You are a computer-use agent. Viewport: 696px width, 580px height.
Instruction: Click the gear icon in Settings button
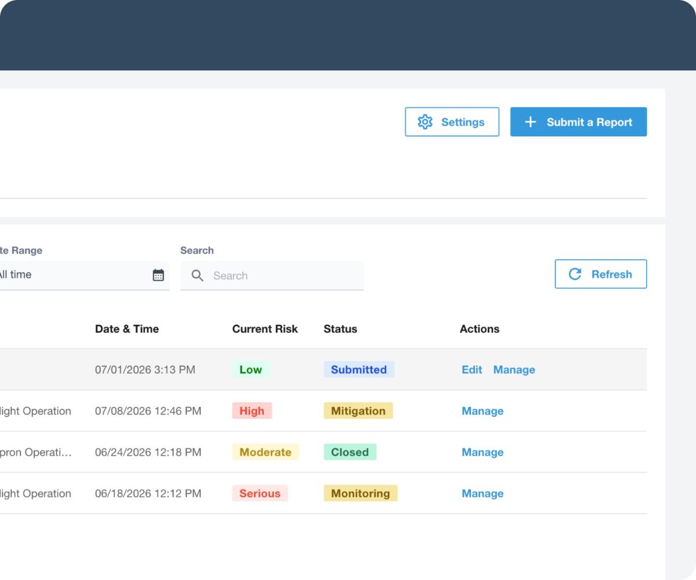[x=425, y=122]
